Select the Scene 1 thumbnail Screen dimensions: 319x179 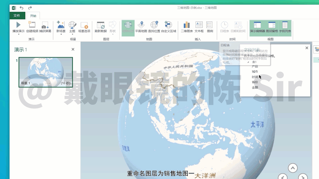point(46,72)
